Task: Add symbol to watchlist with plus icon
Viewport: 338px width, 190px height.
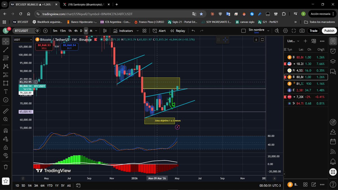Action: click(305, 41)
